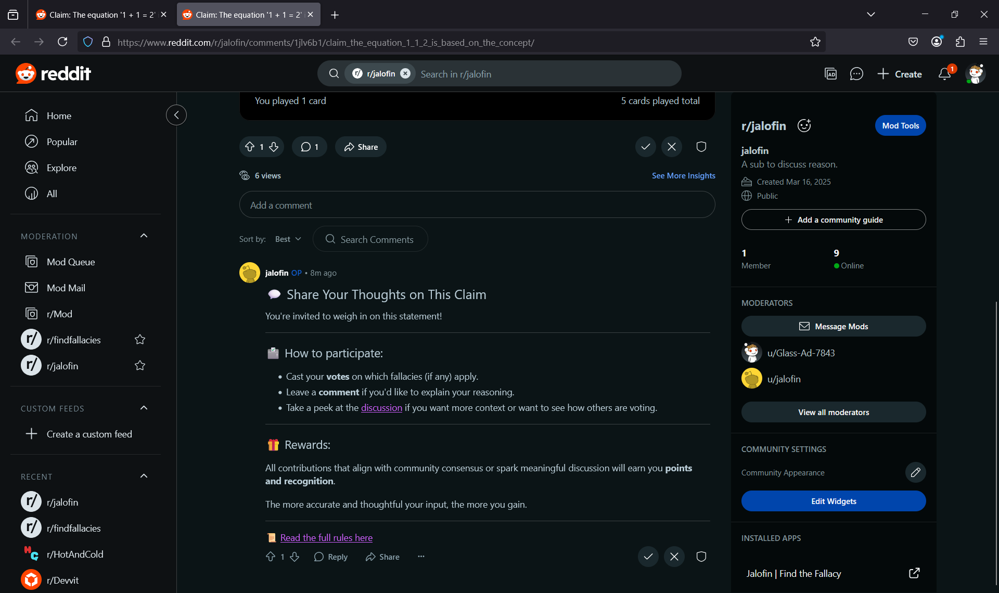Click the Mod Tools button

(900, 125)
